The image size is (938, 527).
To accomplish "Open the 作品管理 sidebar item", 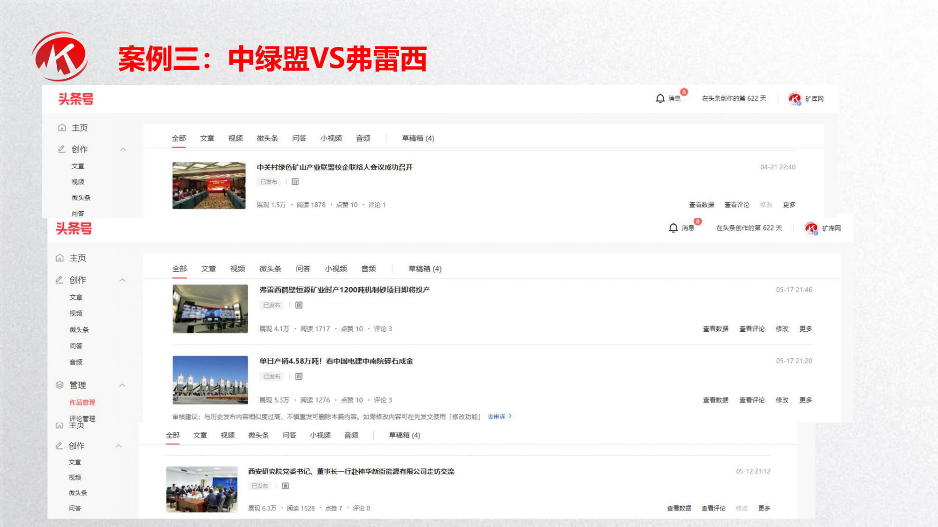I will click(x=83, y=402).
